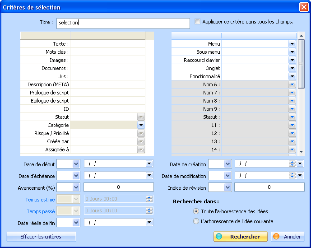Expand the Statut dropdown in left list
This screenshot has height=248, width=311.
pos(141,117)
